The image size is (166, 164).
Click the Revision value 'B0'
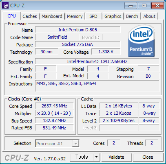pos(148,76)
